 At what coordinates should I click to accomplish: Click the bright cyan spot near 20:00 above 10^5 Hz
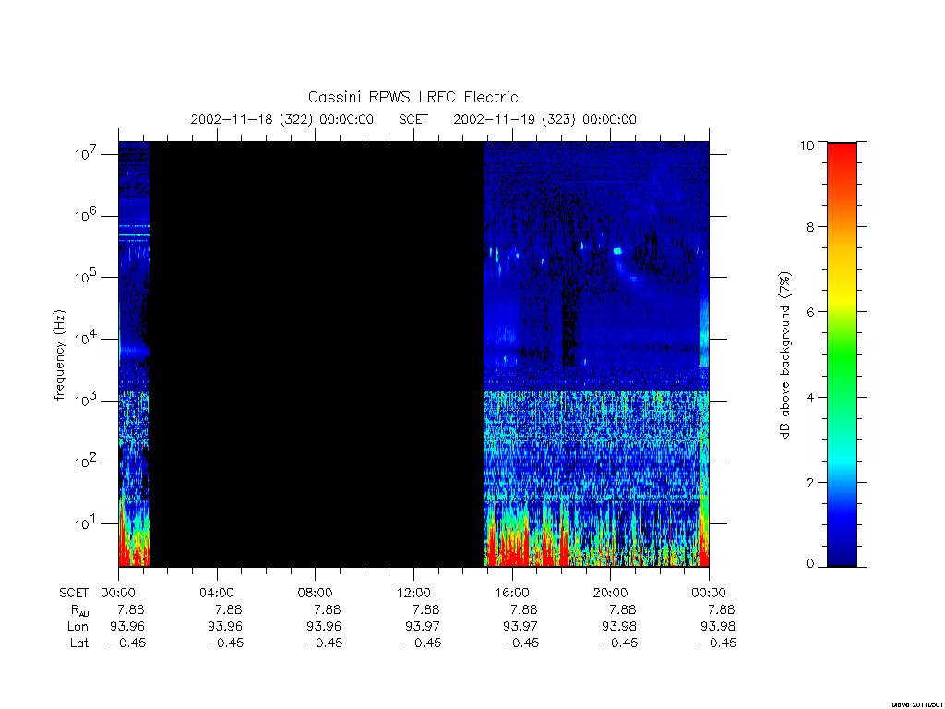coord(617,251)
